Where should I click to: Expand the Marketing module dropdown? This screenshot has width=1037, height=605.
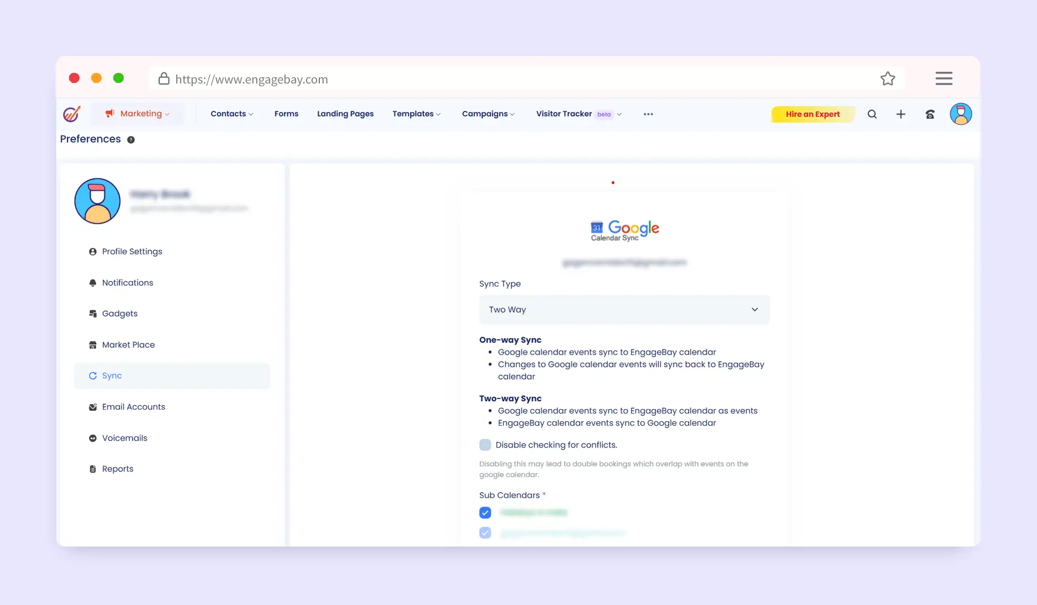tap(138, 114)
